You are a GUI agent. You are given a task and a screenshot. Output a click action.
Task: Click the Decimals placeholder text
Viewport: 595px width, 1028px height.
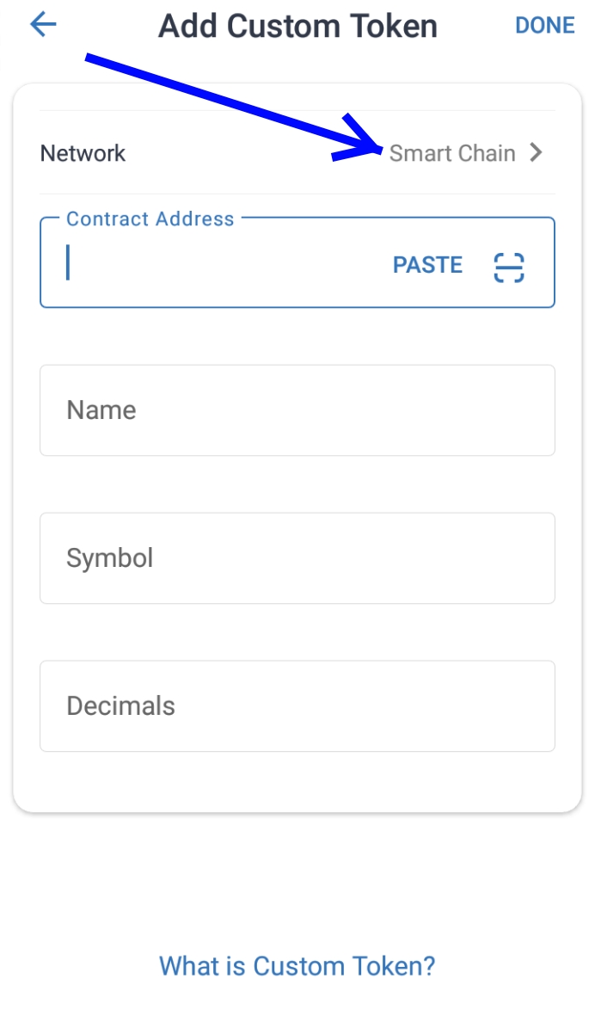(x=120, y=706)
